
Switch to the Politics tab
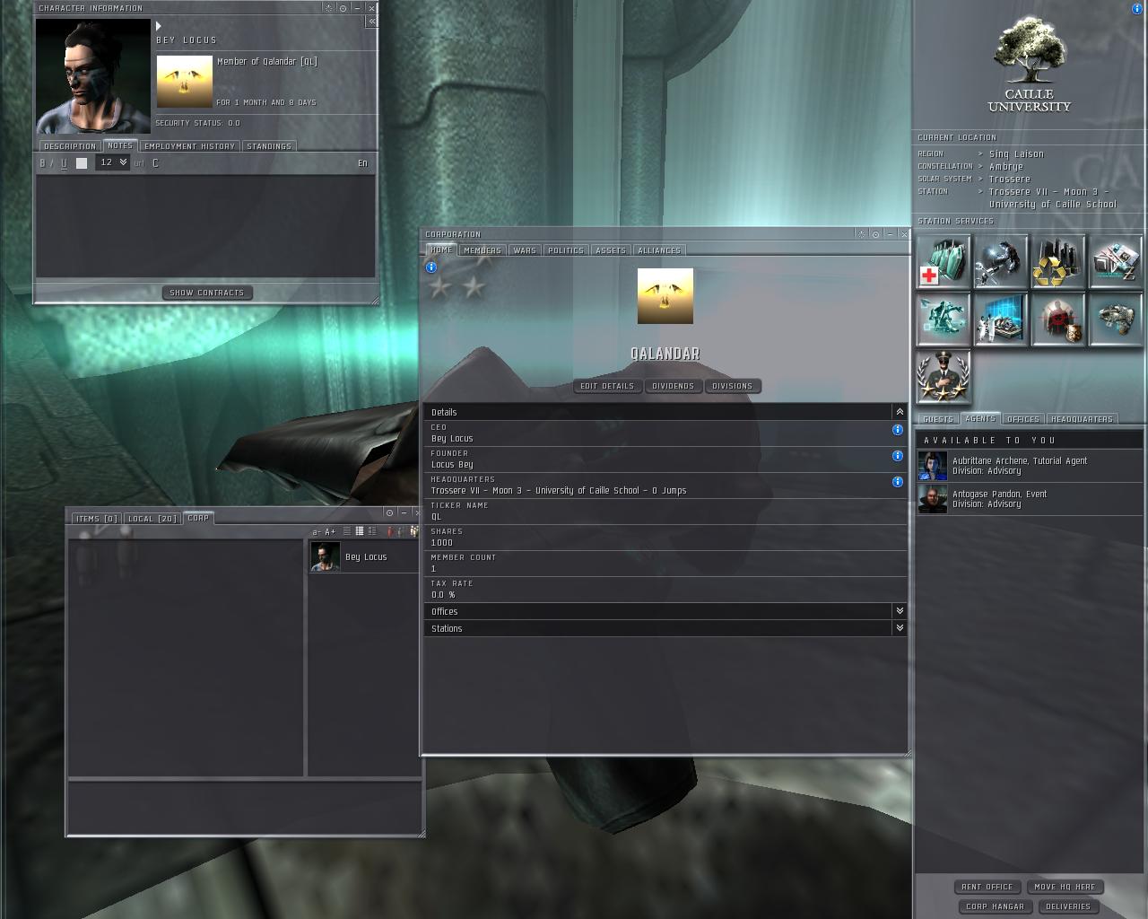(566, 250)
